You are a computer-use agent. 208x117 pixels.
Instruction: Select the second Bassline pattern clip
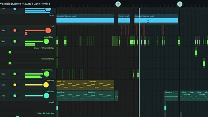click(x=101, y=96)
